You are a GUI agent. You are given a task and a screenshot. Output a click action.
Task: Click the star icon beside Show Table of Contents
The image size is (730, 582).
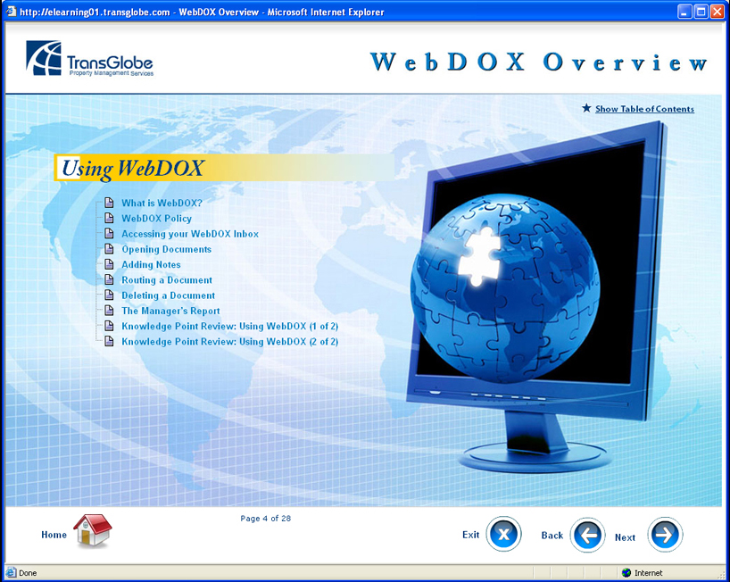pyautogui.click(x=586, y=108)
